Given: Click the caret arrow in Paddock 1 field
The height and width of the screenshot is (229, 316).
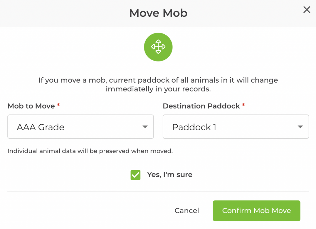Looking at the screenshot, I should tap(300, 127).
